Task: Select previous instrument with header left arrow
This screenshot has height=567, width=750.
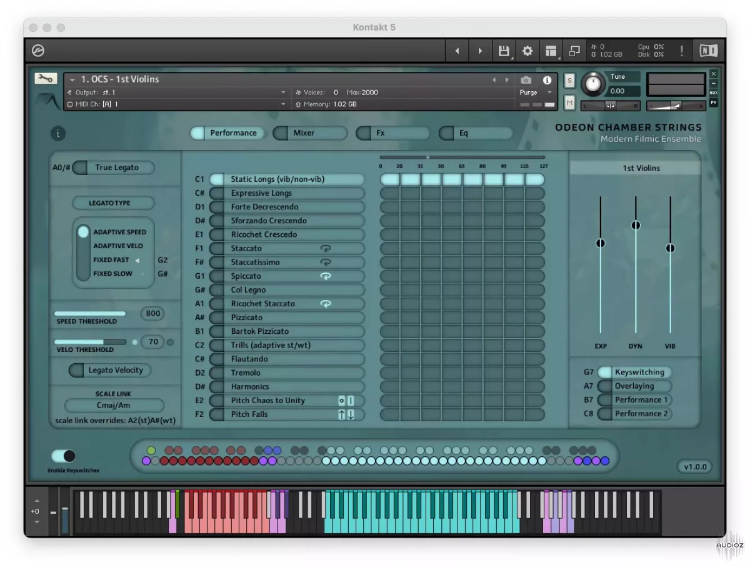Action: tap(494, 80)
